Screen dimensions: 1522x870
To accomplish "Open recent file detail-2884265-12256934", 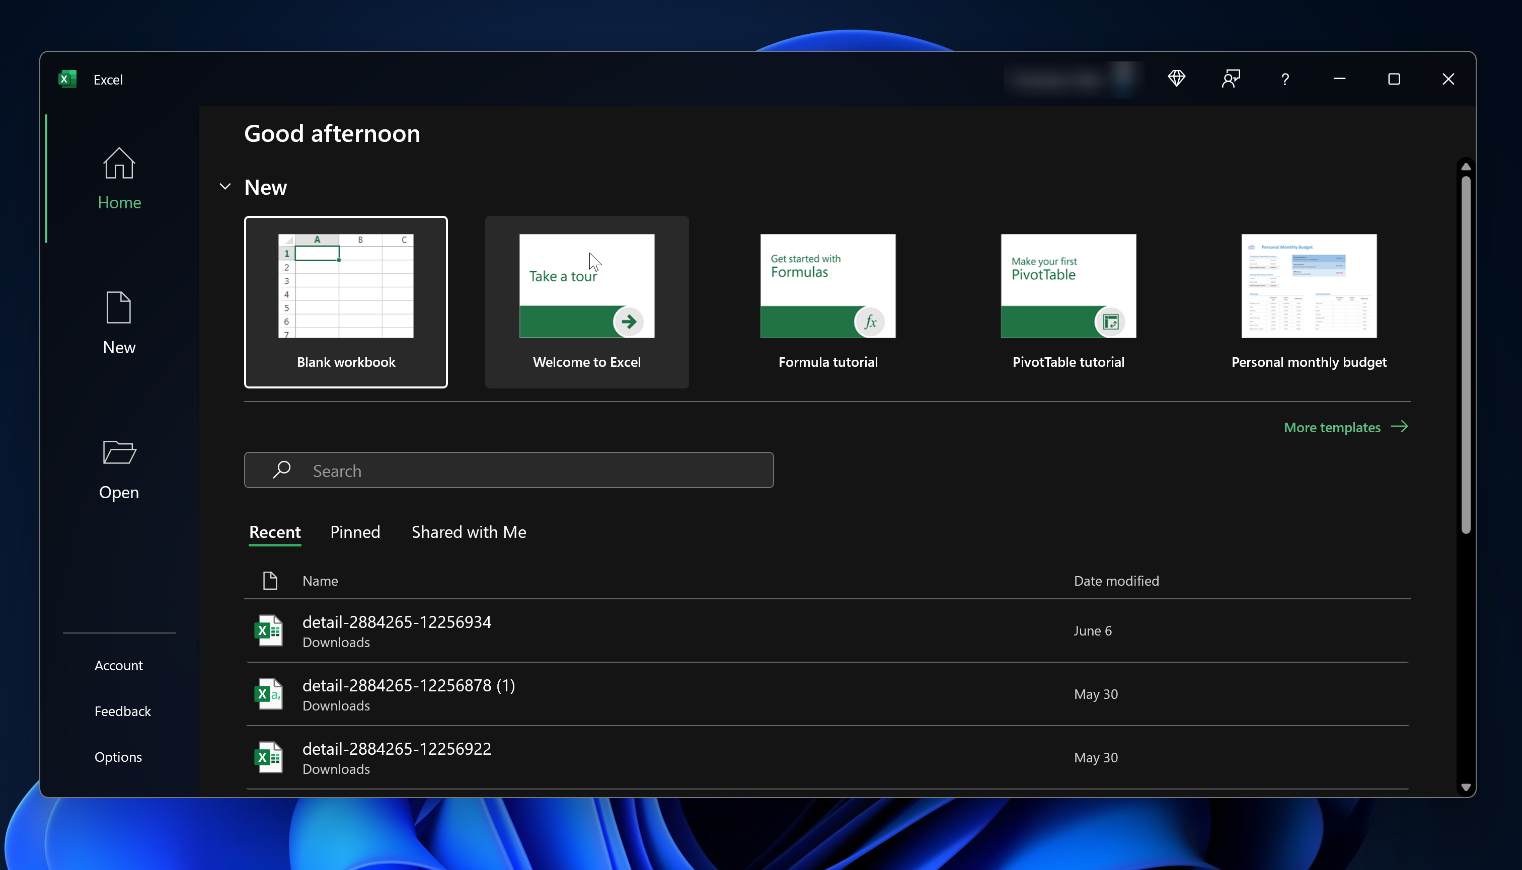I will pyautogui.click(x=827, y=630).
